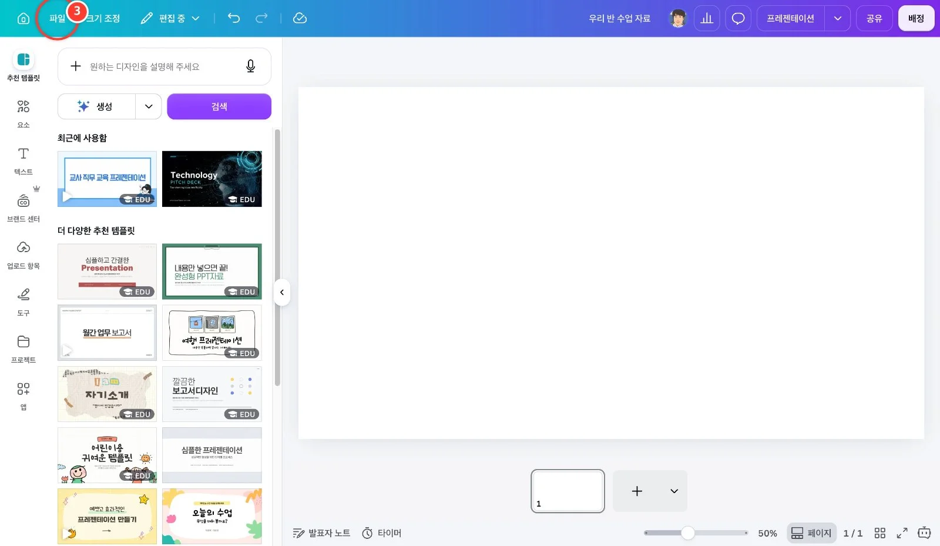Click the purple 검색 button

tap(219, 106)
